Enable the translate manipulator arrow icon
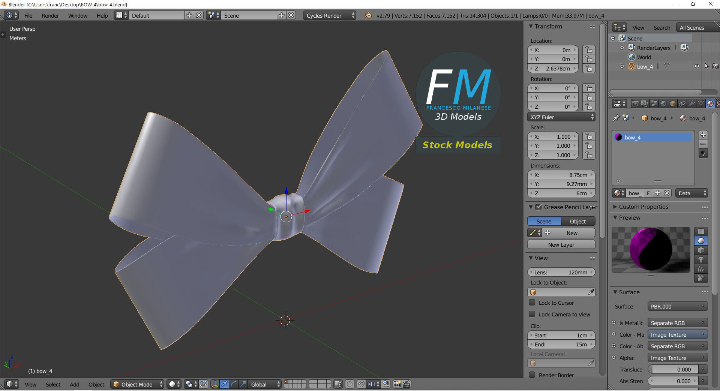 coord(224,384)
